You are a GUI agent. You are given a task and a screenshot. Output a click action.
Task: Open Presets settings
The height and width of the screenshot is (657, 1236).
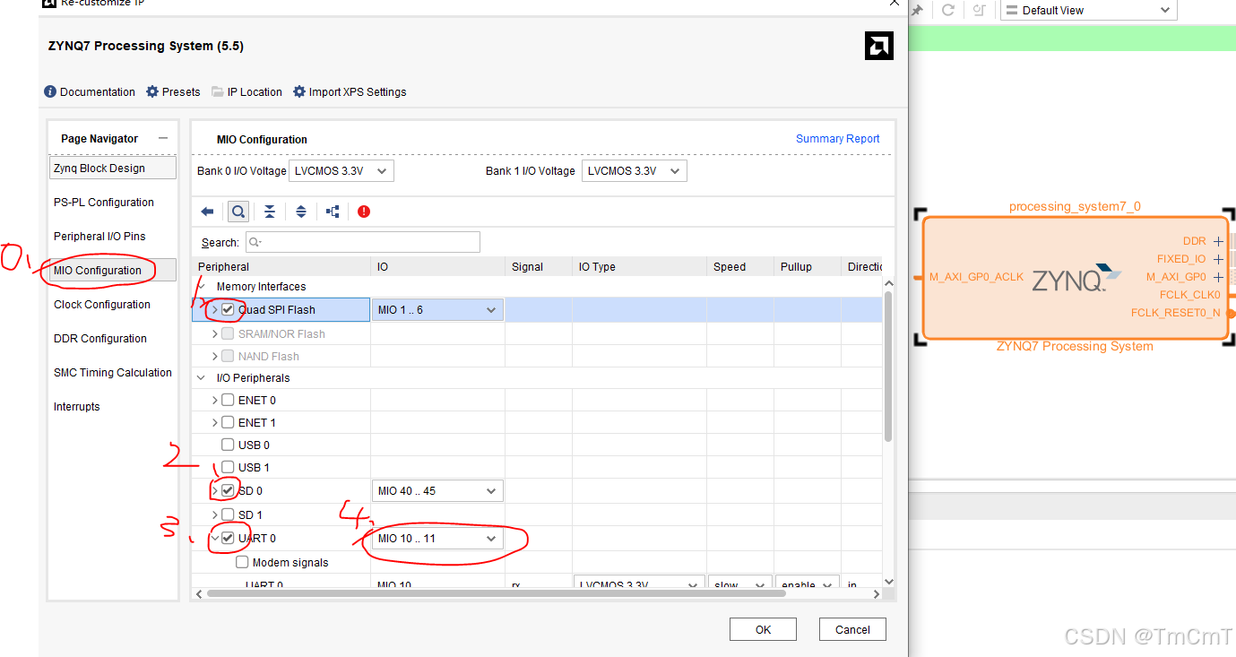(173, 92)
